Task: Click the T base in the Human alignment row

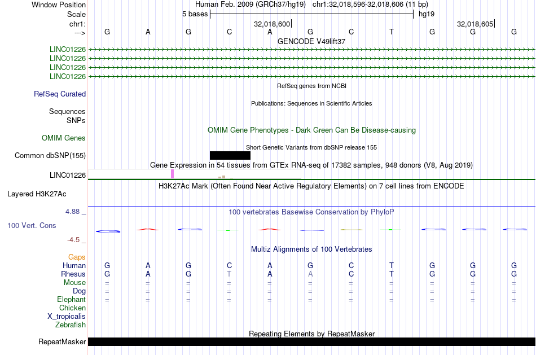Action: 392,265
